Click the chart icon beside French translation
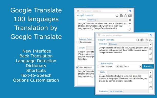 (x=151, y=82)
